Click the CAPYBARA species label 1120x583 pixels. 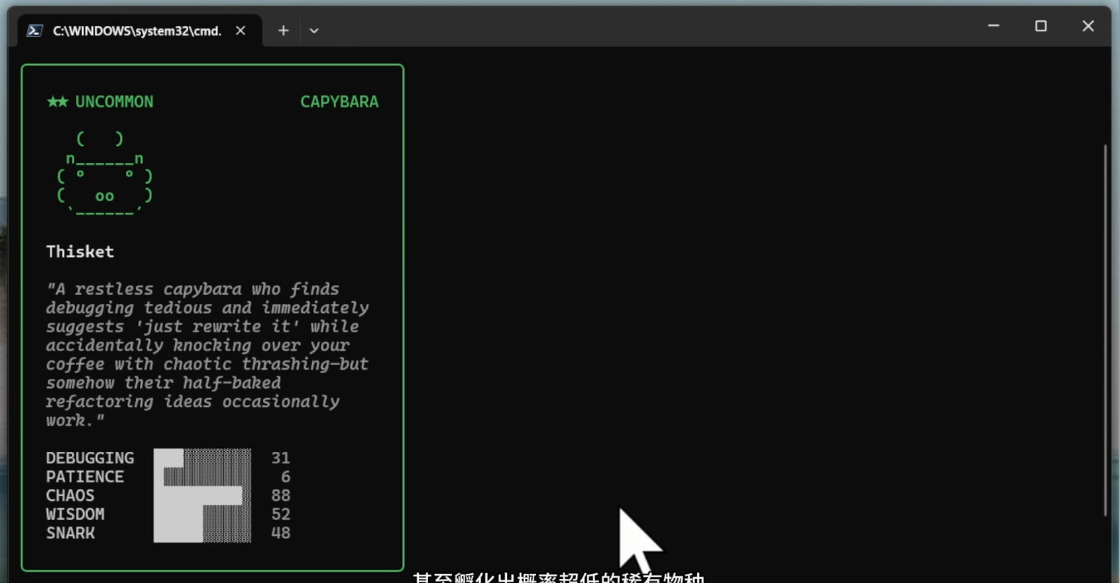tap(339, 101)
